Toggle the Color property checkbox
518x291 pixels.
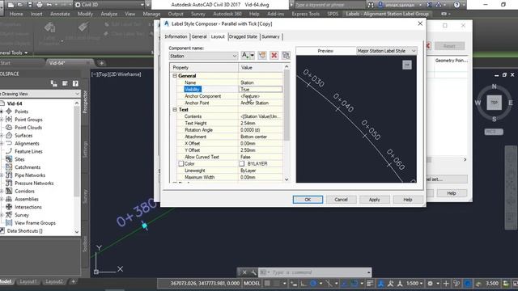pos(180,163)
